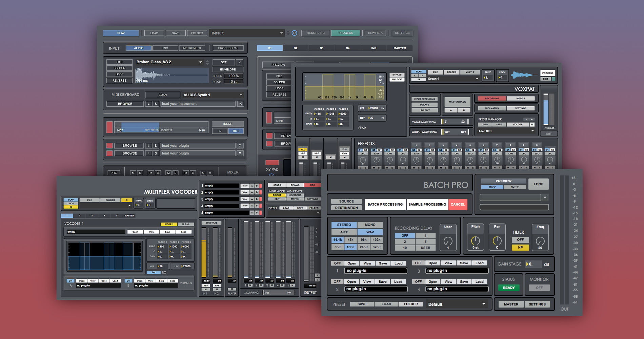Image resolution: width=644 pixels, height=339 pixels.
Task: Toggle the Monitor OFF switch in Batch Pro
Action: [539, 288]
